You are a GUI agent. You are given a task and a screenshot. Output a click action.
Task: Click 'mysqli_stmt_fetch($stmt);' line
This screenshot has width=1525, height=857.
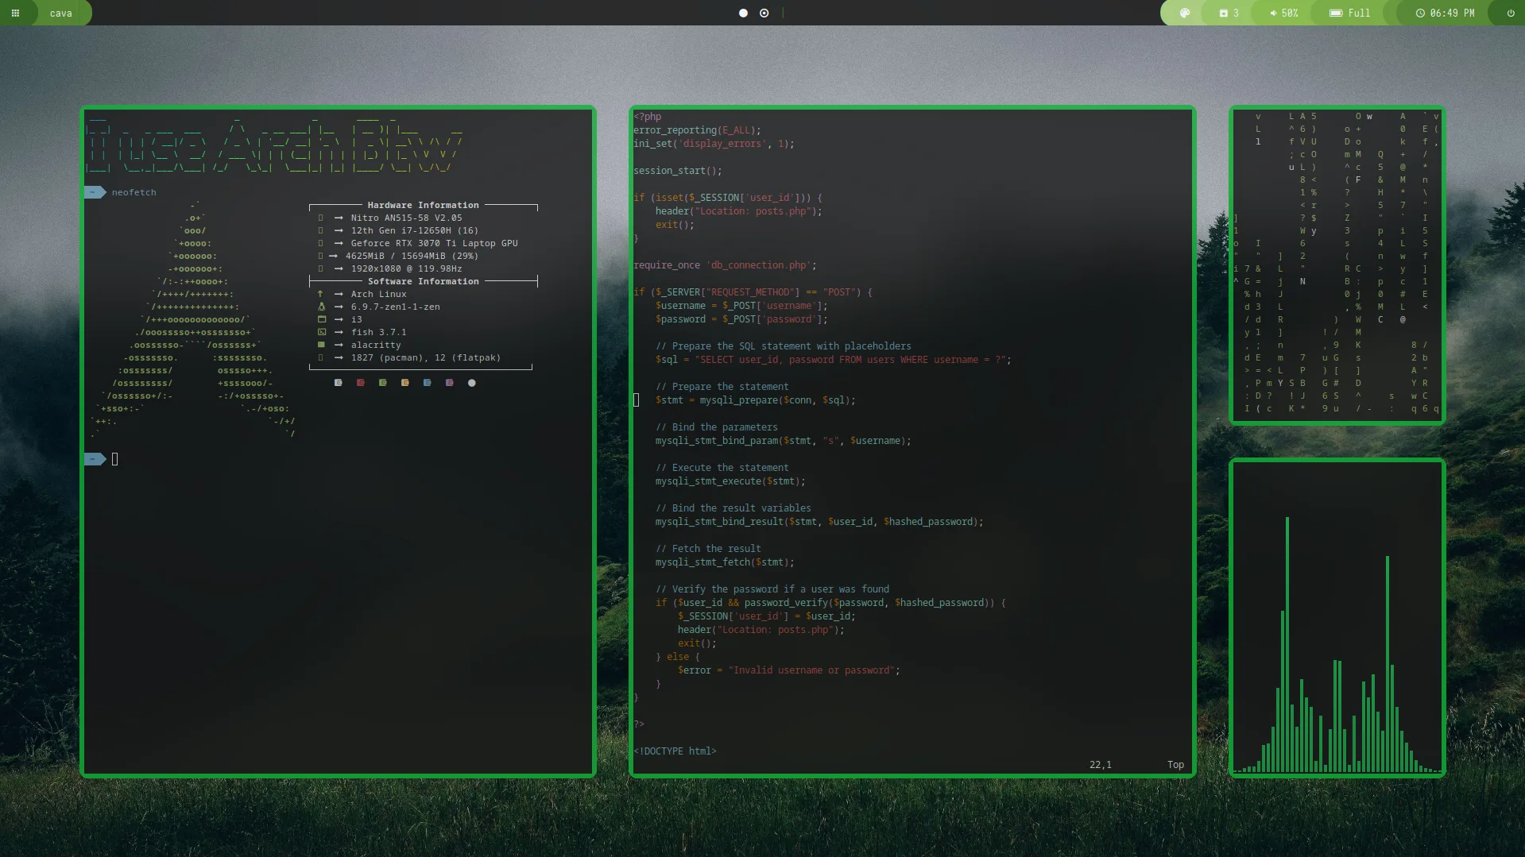click(x=725, y=562)
